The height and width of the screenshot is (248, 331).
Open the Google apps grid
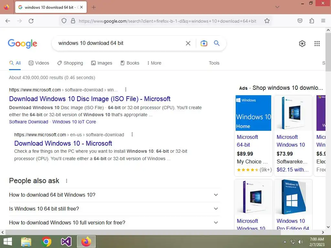point(317,44)
